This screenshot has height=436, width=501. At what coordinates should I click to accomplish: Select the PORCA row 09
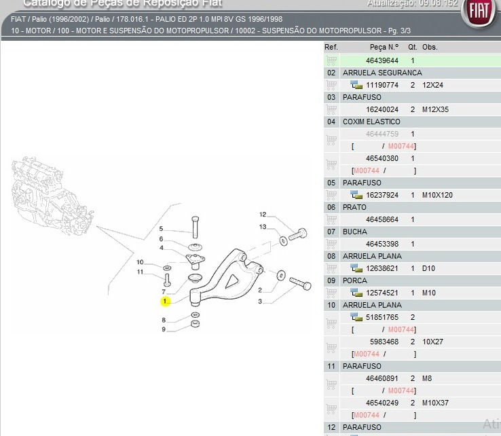[x=412, y=280]
